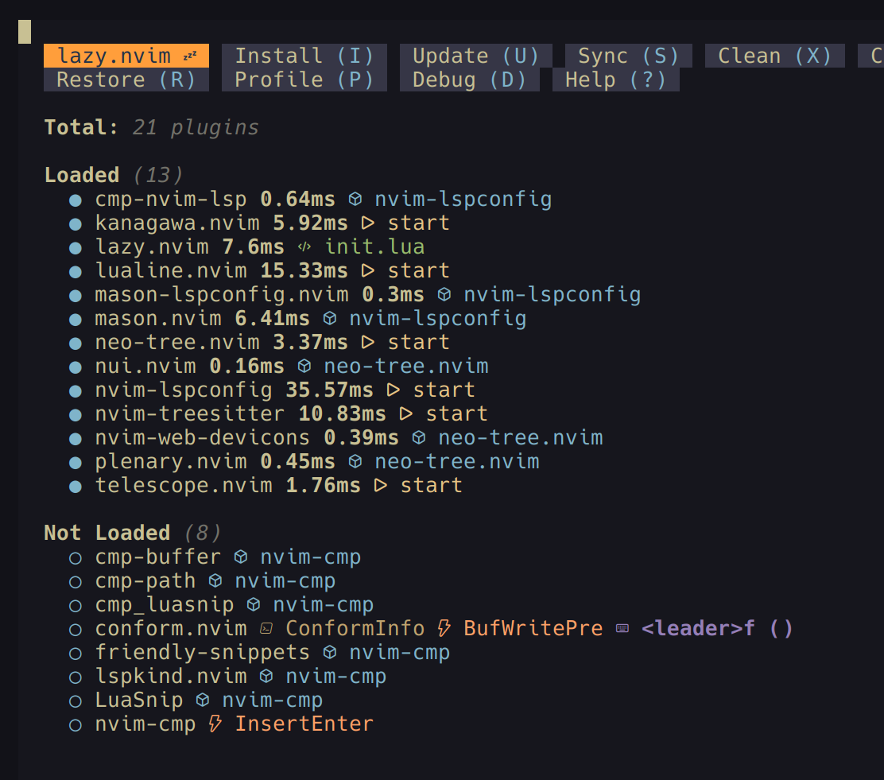Click the package icon next to cmp-nvim-lsp
This screenshot has height=780, width=884.
pos(355,199)
